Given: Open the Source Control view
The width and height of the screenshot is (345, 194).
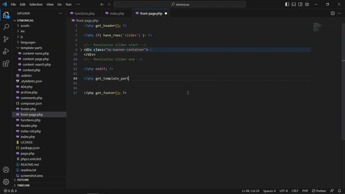Looking at the screenshot, I should coord(6,39).
